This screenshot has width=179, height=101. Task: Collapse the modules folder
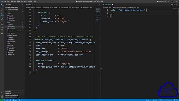[10, 12]
